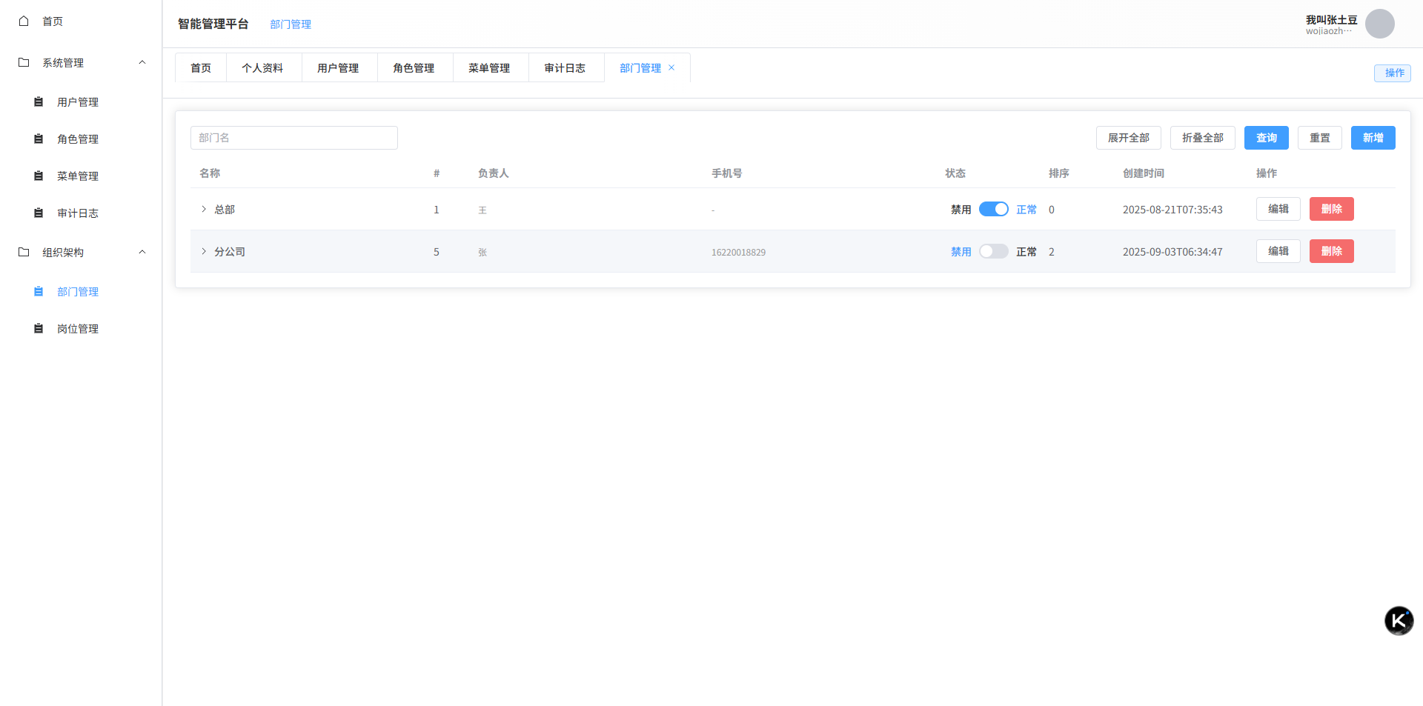The image size is (1423, 706).
Task: Switch to the 审计日志 tab
Action: click(x=565, y=67)
